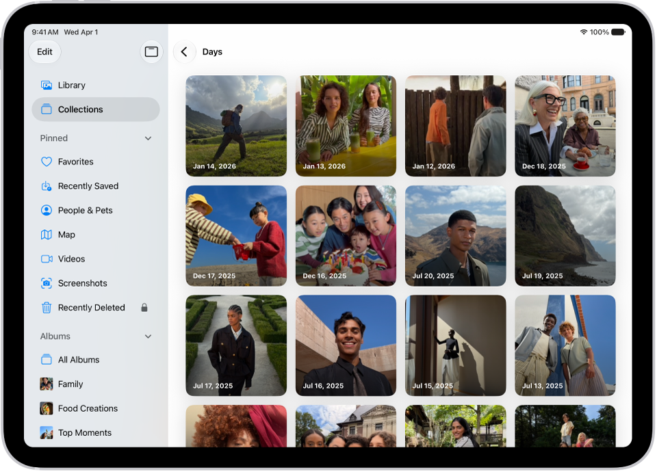Open Screenshots in the sidebar
The image size is (657, 472).
click(96, 283)
